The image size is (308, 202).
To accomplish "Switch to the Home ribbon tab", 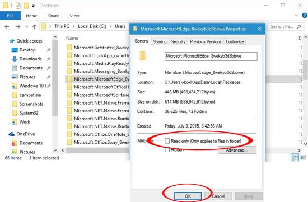I will (x=31, y=16).
